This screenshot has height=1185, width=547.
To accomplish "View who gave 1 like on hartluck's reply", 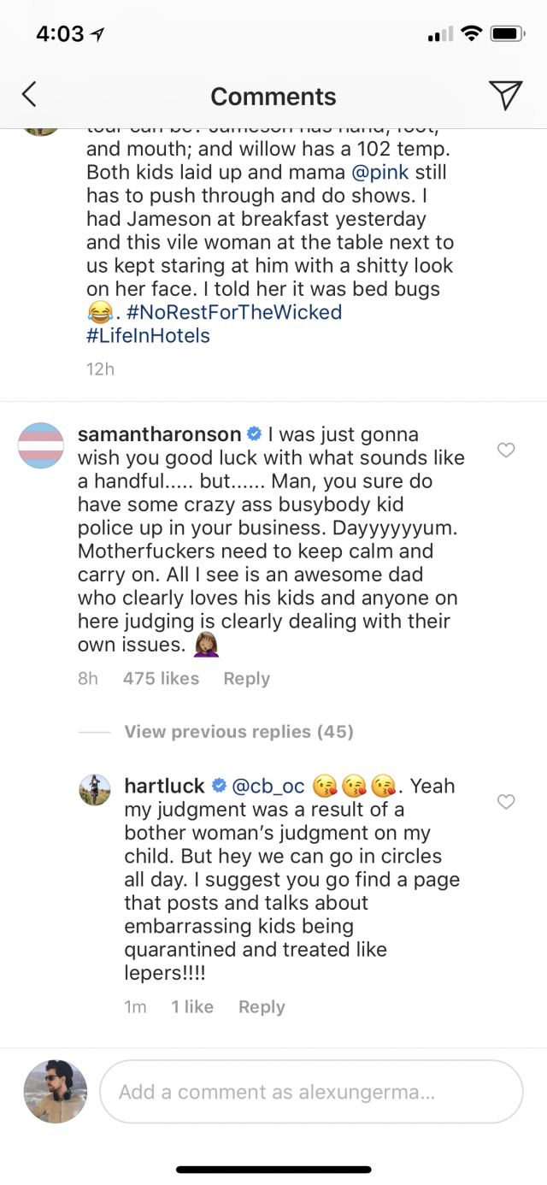I will coord(192,1007).
